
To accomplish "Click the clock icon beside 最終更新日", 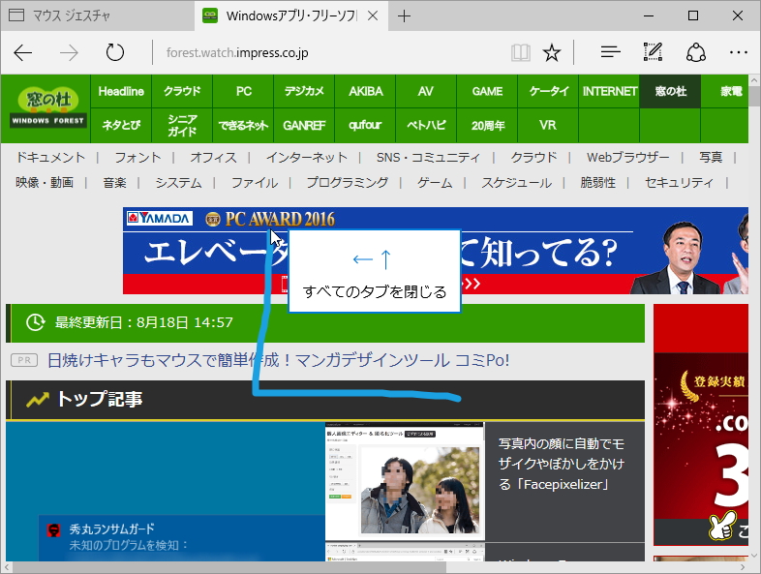I will click(x=35, y=322).
